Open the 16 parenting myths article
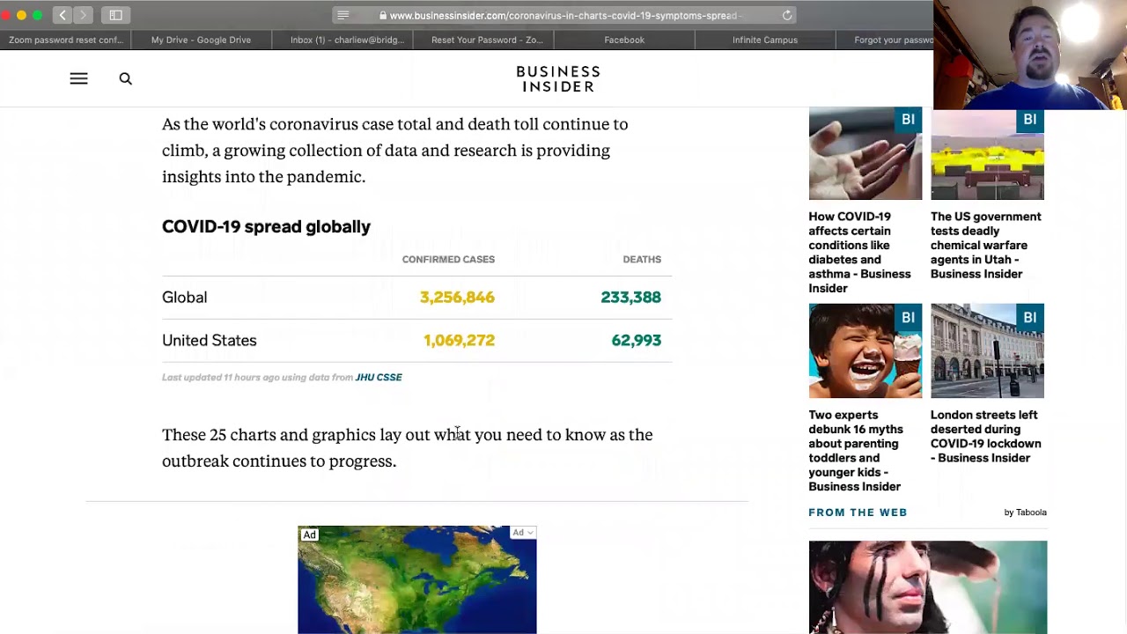 (856, 450)
